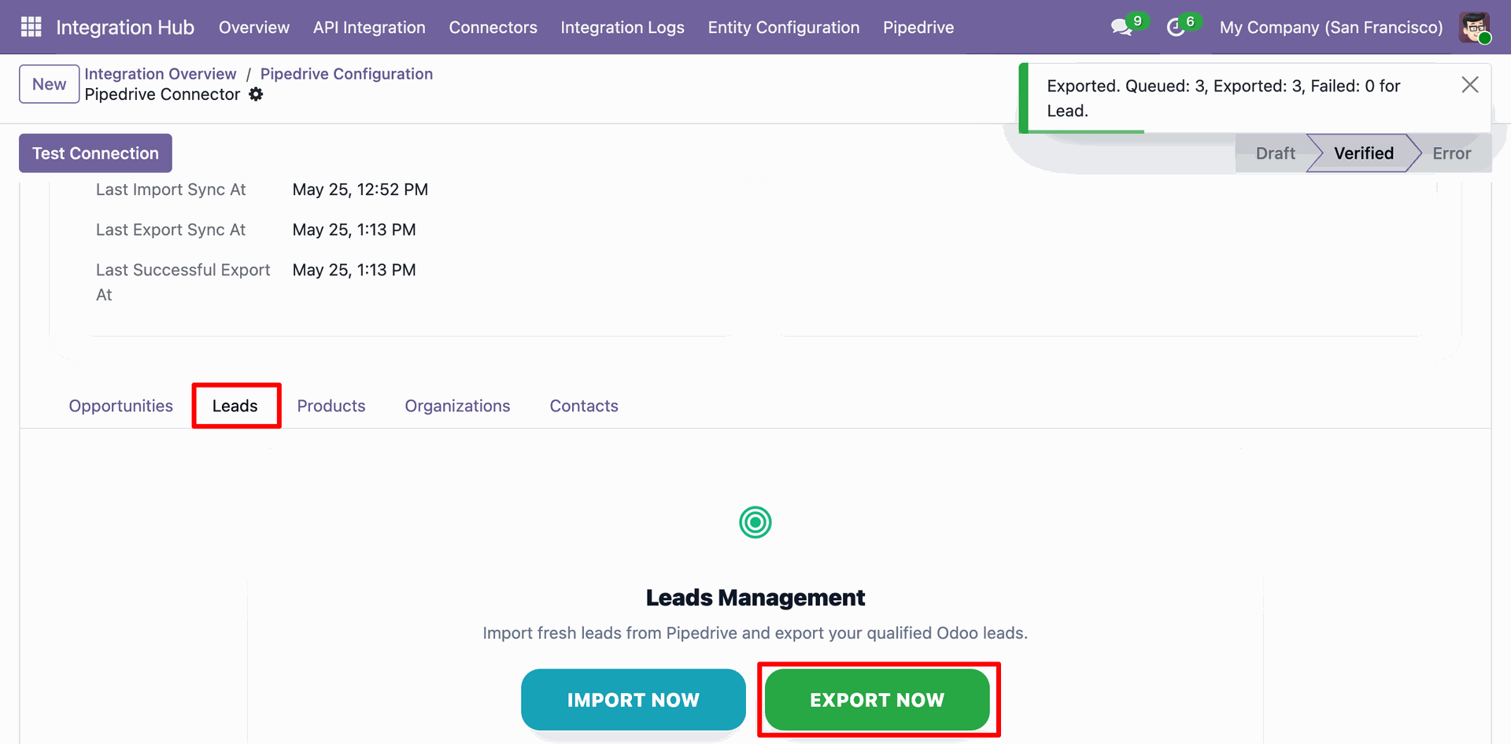Open the Connectors menu
Viewport: 1511px width, 744px height.
493,28
